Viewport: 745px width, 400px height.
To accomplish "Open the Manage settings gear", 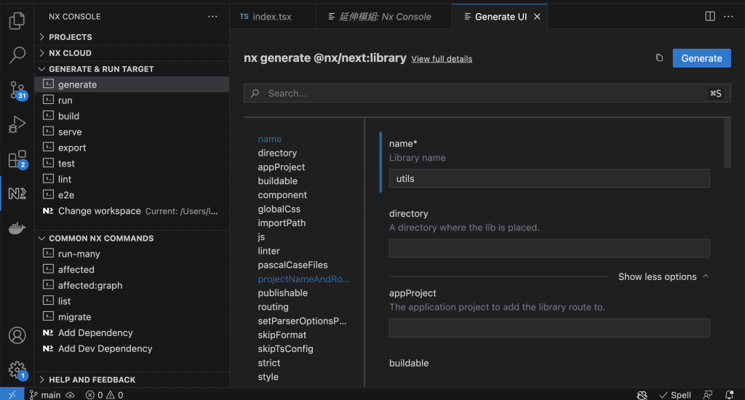I will coord(17,369).
